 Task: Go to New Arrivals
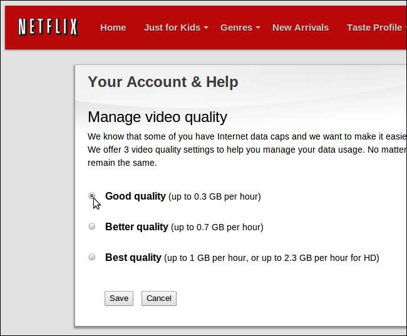300,28
